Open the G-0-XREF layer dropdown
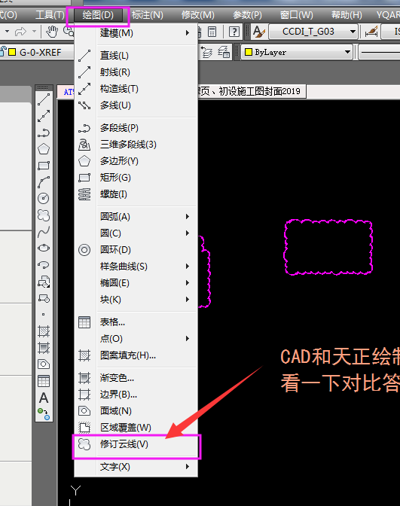Screen dimensions: 400x506 pos(37,52)
